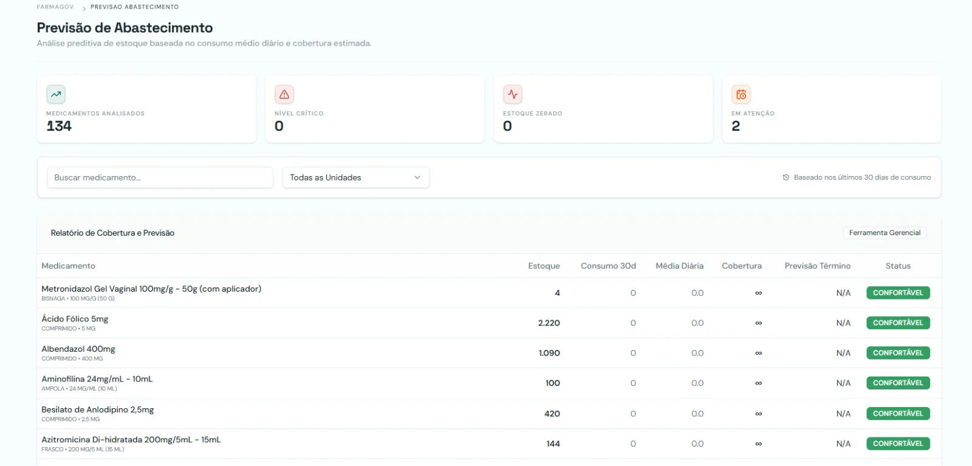Open the Todas as Unidades dropdown

[x=356, y=177]
